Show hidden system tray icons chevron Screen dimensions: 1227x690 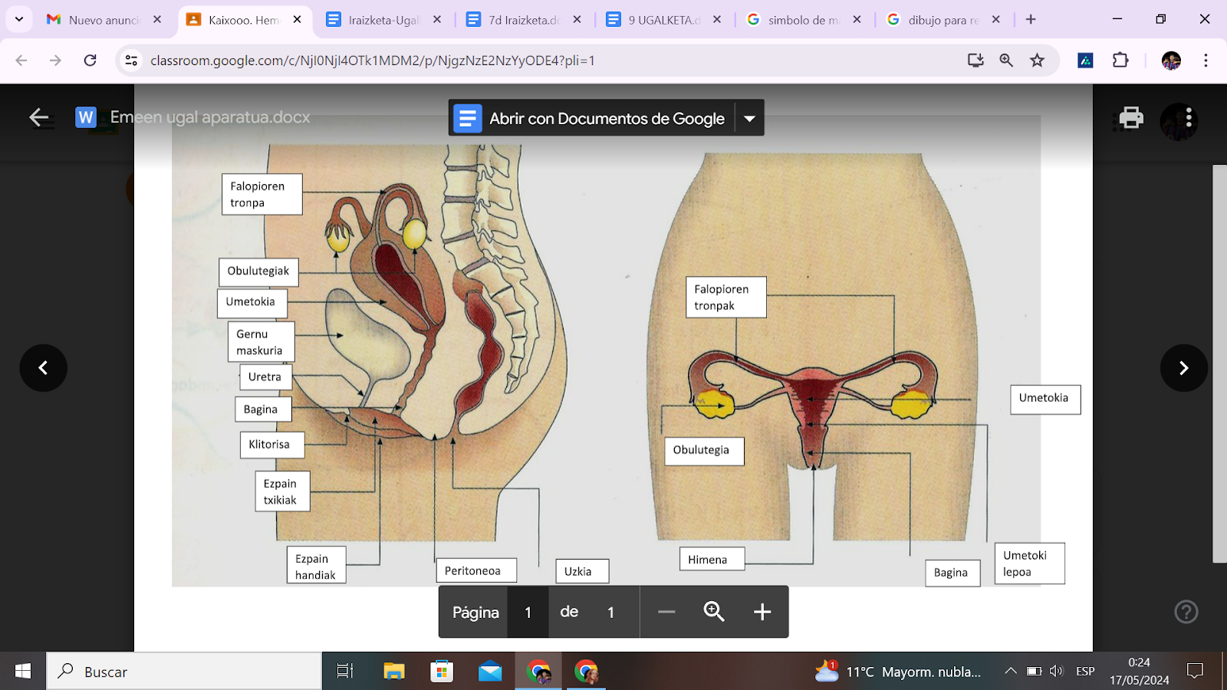click(x=1011, y=671)
